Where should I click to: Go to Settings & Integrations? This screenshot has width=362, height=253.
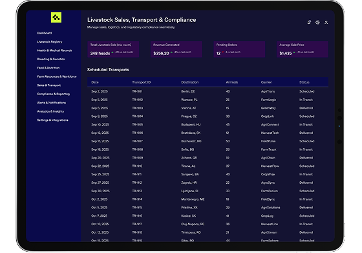pos(52,120)
